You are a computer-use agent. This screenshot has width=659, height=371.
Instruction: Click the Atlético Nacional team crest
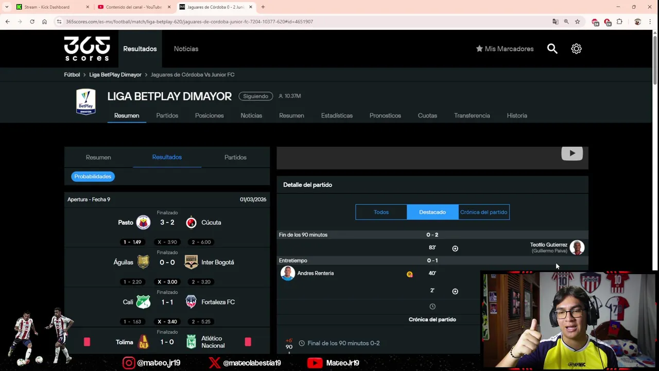point(191,342)
